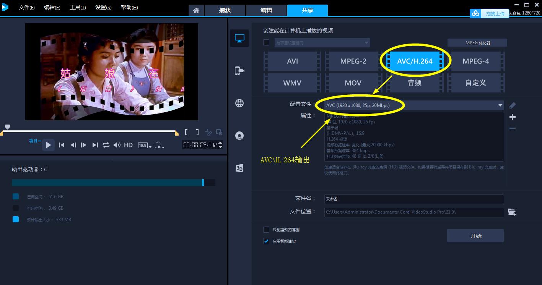Switch to the 编辑 workspace tab
This screenshot has width=542, height=285.
tap(266, 10)
